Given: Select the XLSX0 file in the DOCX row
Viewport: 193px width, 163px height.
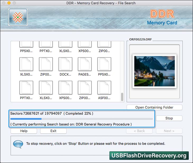Looking at the screenshot, I should [x=26, y=64].
